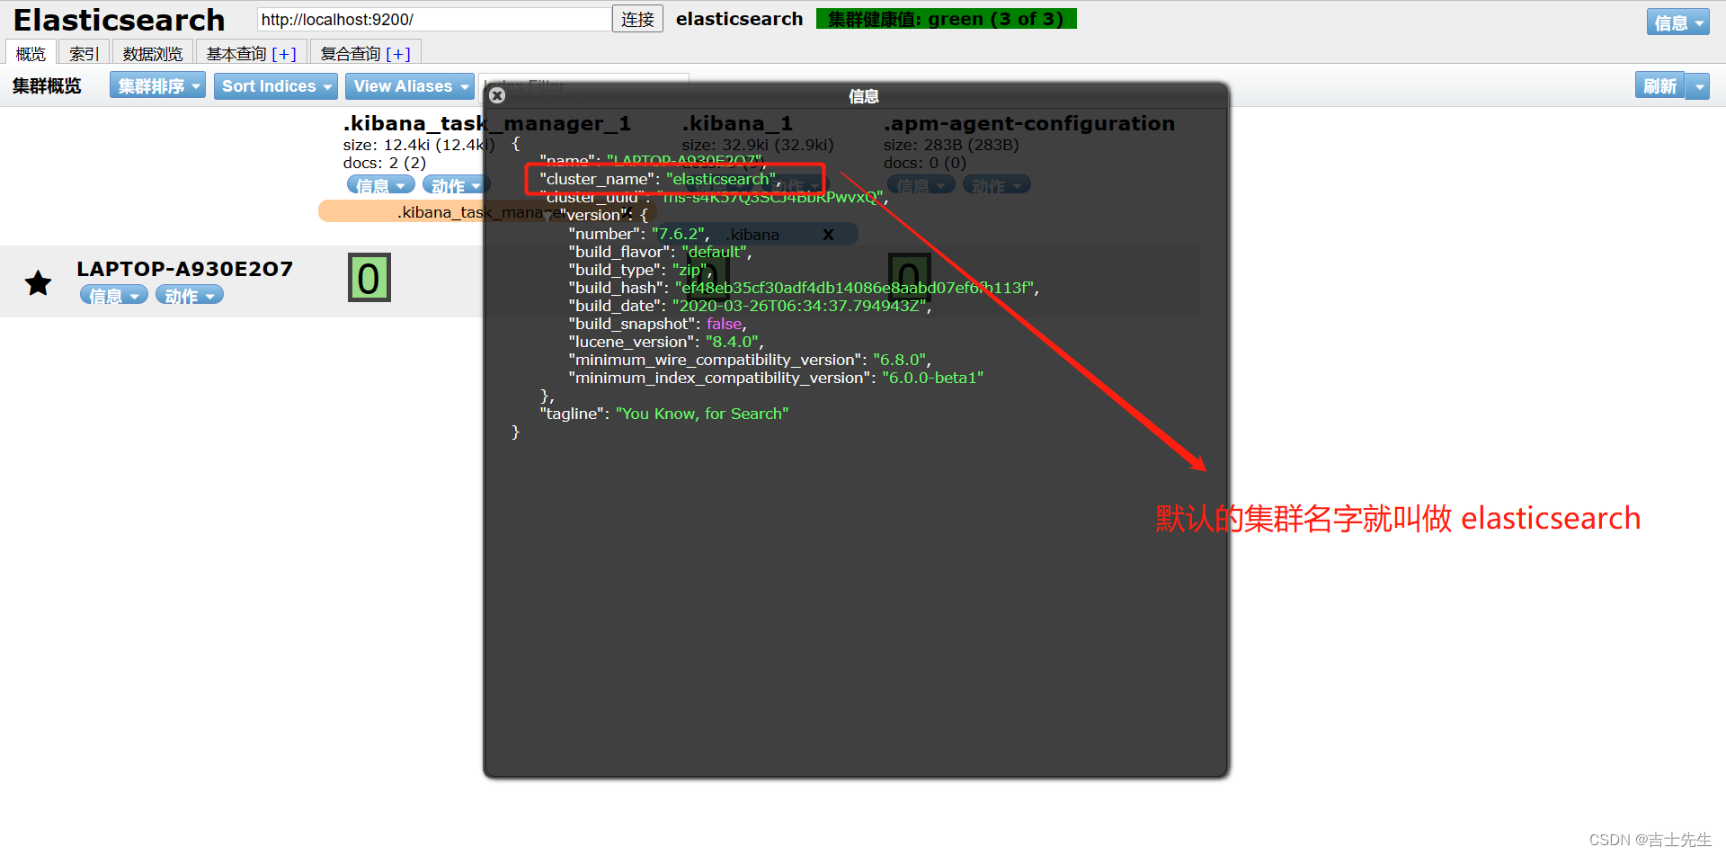Switch to the 概览 tab

click(31, 54)
